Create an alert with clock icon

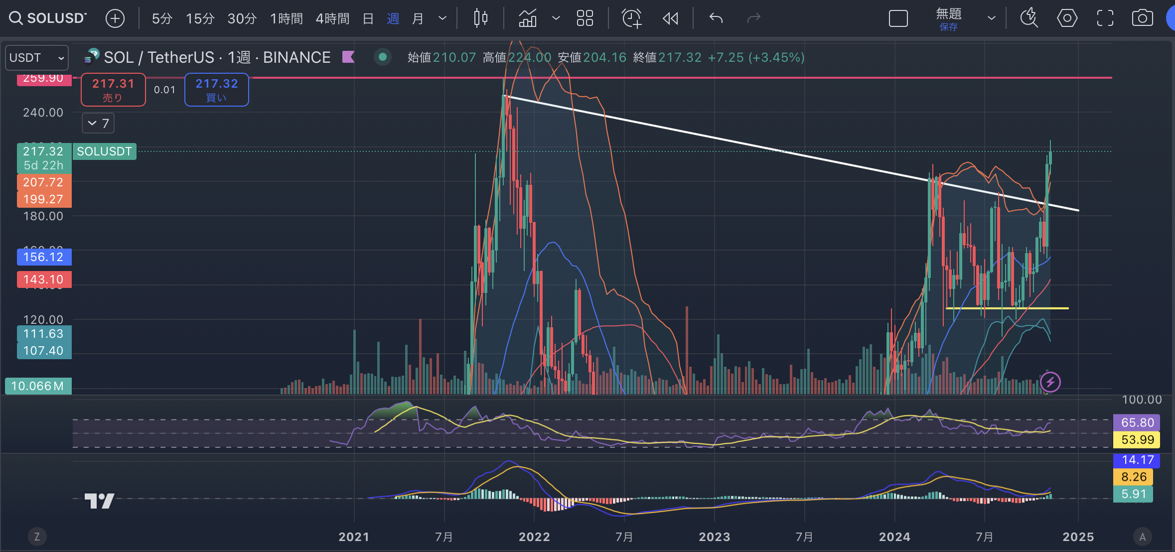(632, 18)
